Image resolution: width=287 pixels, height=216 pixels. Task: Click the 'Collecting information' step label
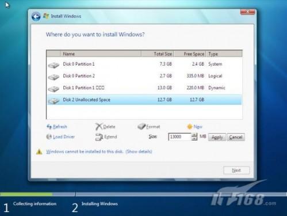(x=35, y=204)
